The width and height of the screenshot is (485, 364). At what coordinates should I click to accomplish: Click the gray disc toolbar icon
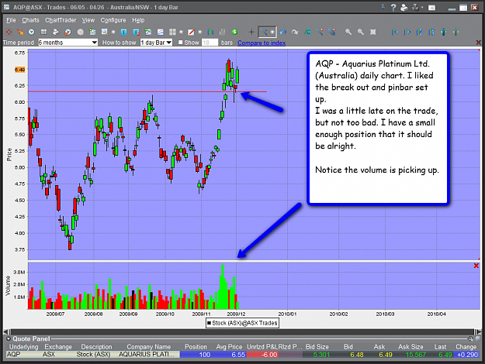(81, 32)
